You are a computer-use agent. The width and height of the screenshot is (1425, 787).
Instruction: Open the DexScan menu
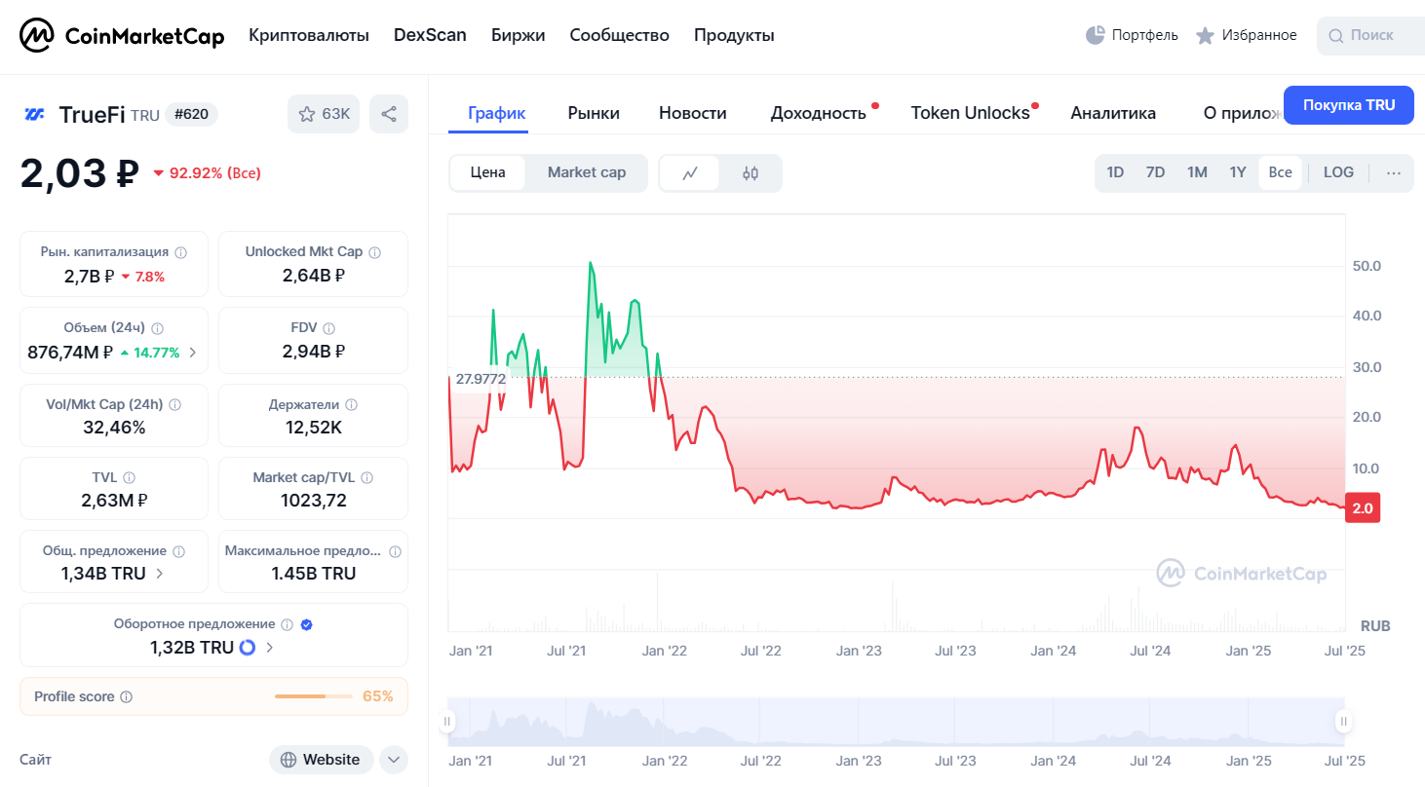[430, 35]
